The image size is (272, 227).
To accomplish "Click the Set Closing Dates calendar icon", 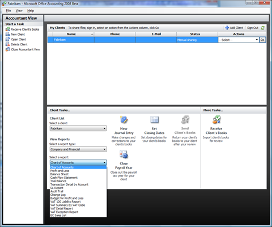I will [x=154, y=120].
